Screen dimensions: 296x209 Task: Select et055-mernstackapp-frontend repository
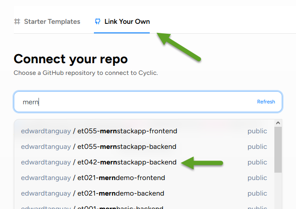click(x=144, y=131)
